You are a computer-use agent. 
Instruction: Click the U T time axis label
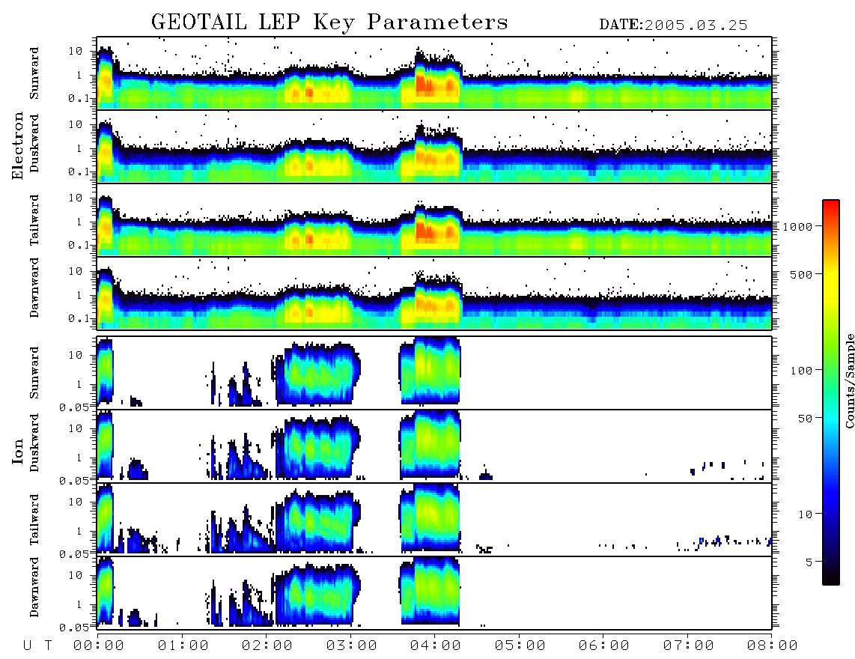click(37, 646)
